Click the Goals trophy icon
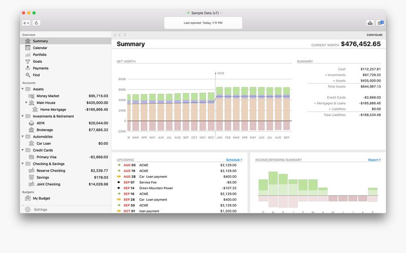The image size is (406, 253). [28, 61]
